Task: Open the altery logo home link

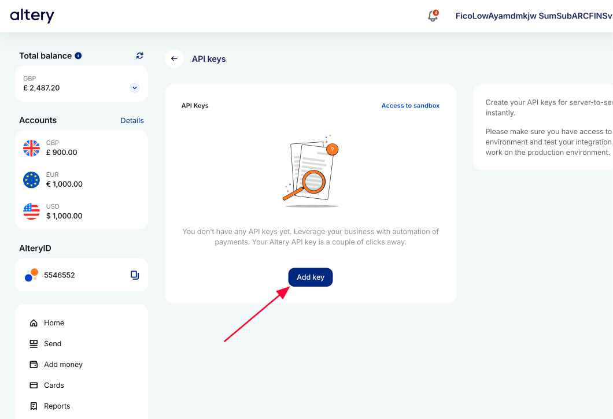Action: click(x=32, y=16)
